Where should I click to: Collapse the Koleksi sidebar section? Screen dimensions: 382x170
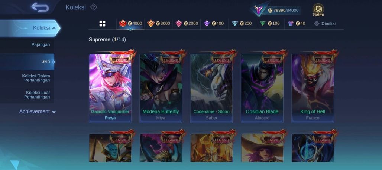(29, 28)
